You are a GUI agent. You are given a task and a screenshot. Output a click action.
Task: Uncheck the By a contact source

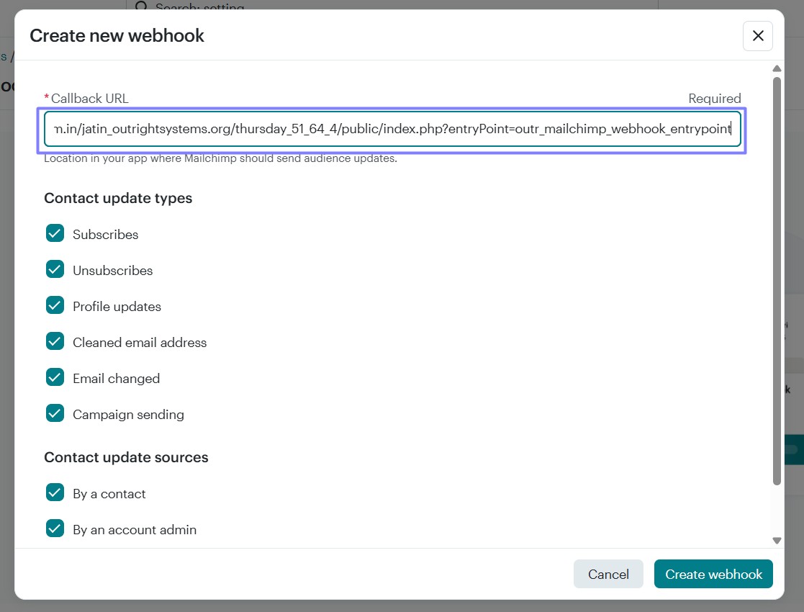click(55, 492)
